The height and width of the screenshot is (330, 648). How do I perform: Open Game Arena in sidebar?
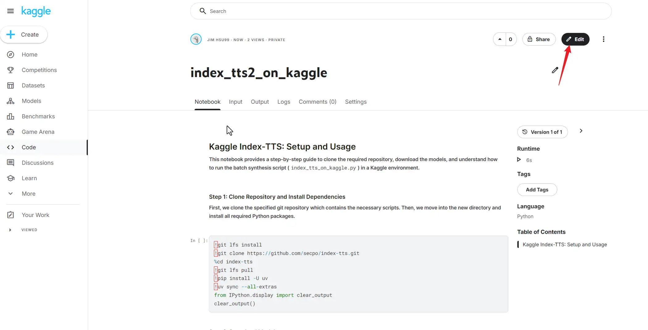(x=38, y=132)
